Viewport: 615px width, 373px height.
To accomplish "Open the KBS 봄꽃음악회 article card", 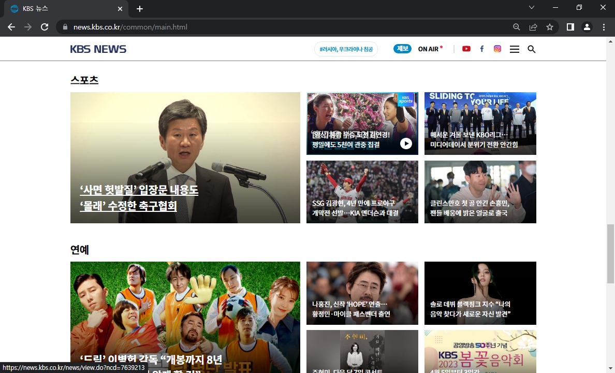I will (480, 351).
